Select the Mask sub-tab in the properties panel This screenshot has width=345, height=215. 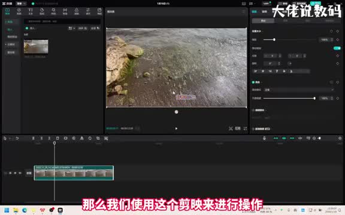pos(308,21)
